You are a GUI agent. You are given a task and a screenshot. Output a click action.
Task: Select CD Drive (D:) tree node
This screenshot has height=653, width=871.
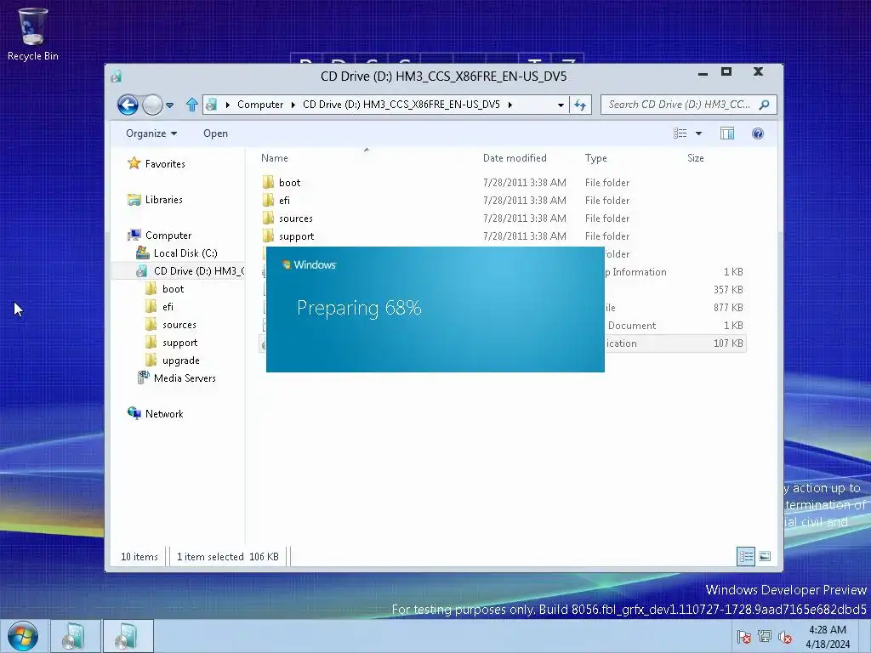pyautogui.click(x=198, y=271)
